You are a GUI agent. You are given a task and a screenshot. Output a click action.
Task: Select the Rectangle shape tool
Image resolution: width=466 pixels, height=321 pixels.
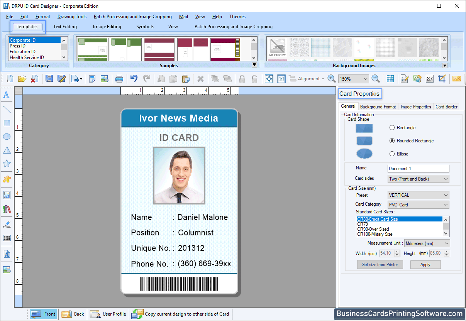click(x=7, y=123)
